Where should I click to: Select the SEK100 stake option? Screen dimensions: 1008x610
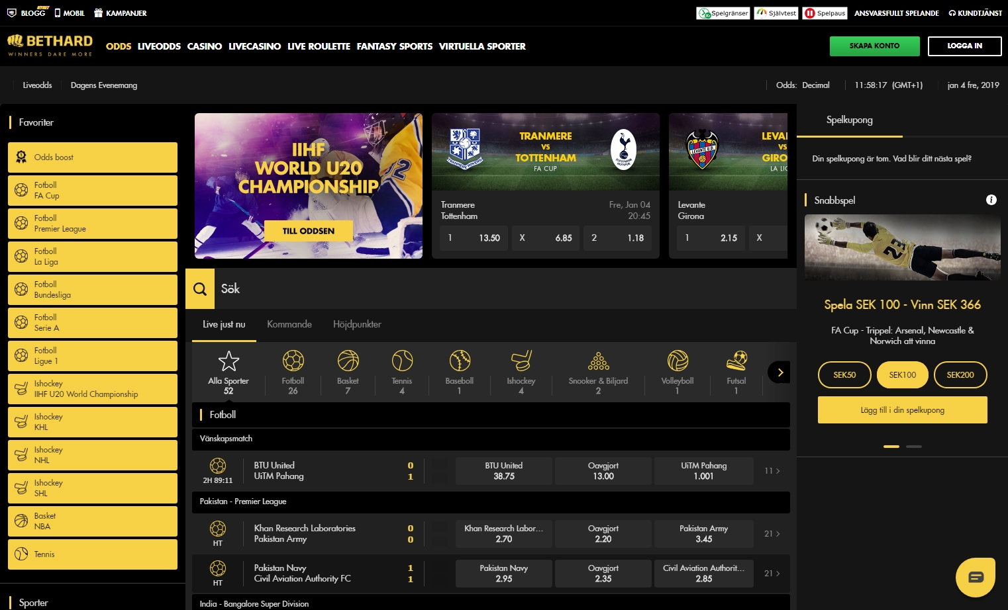(902, 374)
